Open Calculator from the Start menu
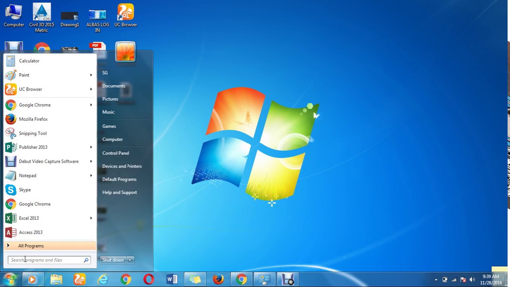The width and height of the screenshot is (510, 287). pos(29,61)
